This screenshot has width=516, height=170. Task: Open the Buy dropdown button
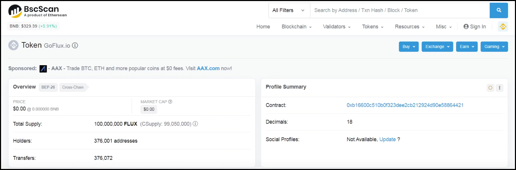point(408,47)
